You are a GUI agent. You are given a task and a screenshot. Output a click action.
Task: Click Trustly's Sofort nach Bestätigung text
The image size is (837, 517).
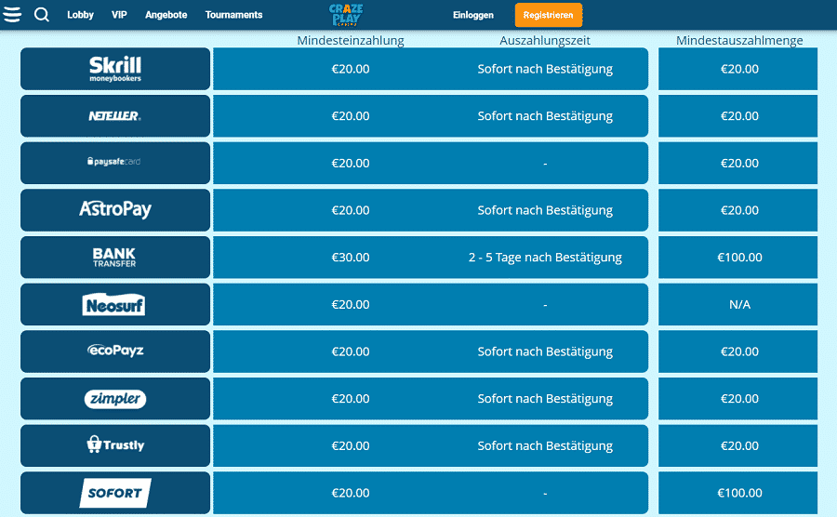(x=545, y=446)
